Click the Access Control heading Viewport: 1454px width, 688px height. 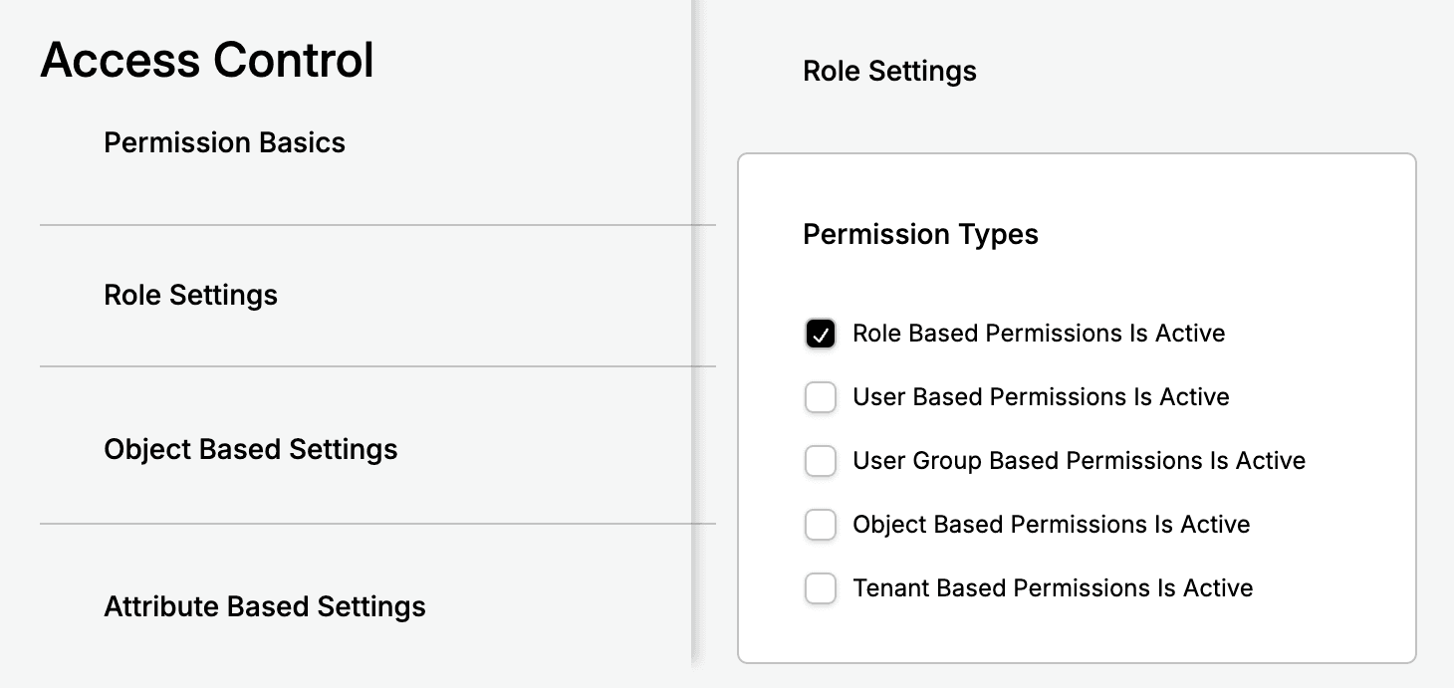(x=207, y=60)
